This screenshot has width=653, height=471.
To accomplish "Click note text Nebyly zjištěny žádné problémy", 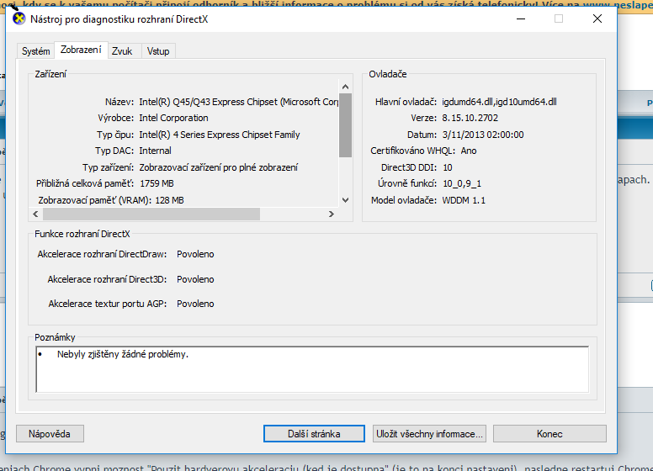I will [x=123, y=354].
